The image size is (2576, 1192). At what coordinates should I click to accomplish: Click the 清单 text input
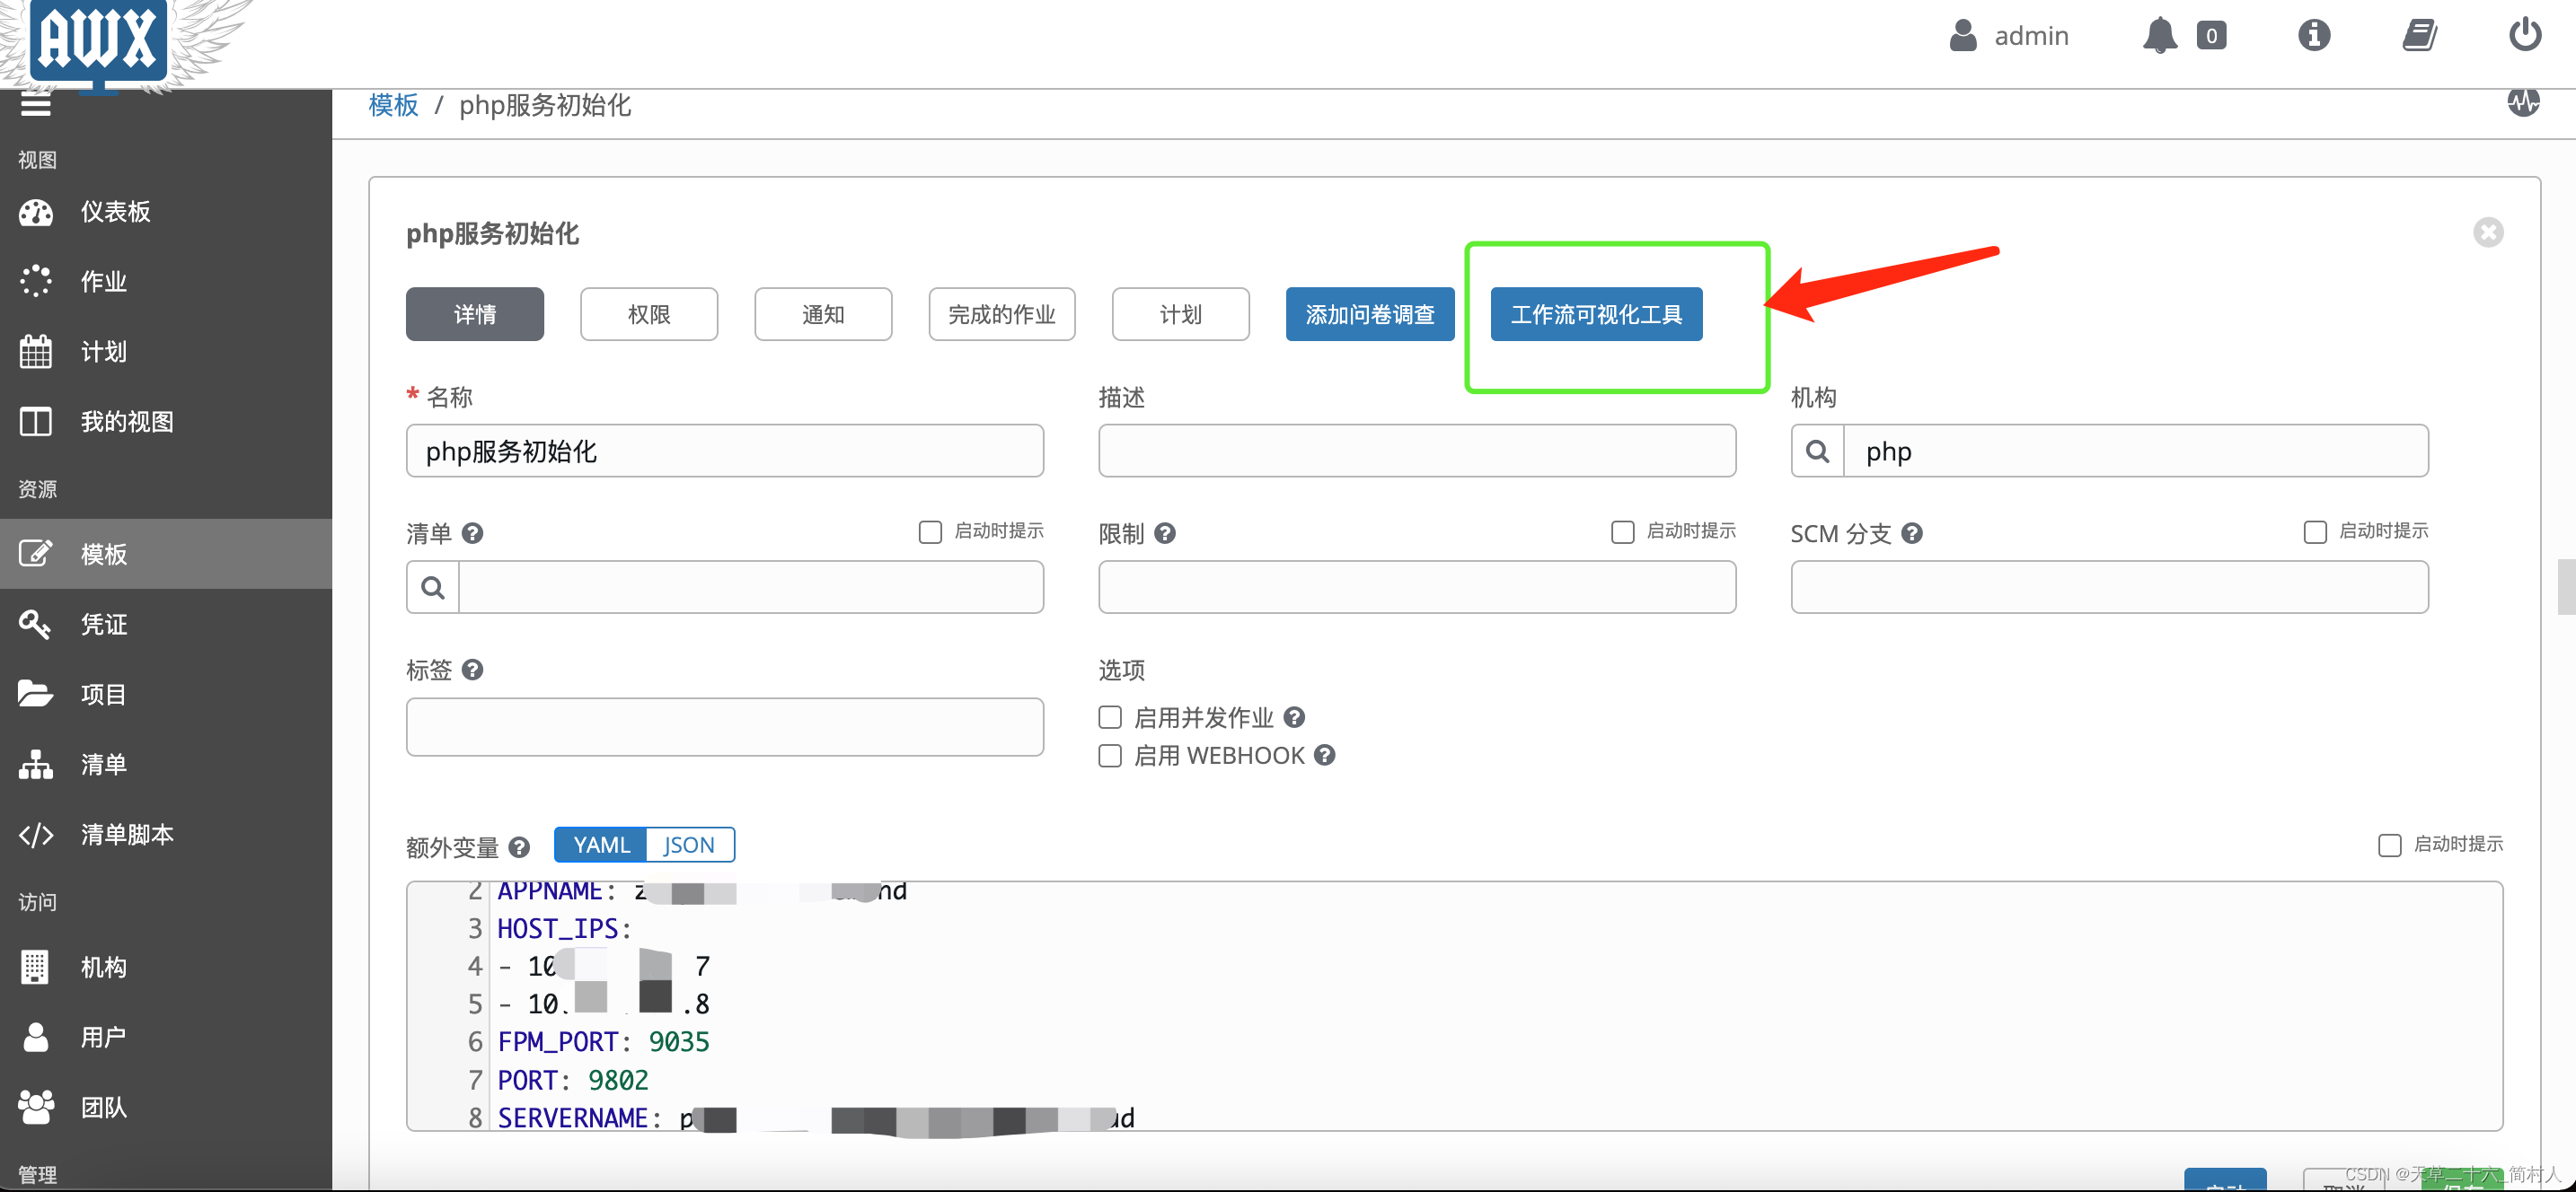tap(751, 588)
